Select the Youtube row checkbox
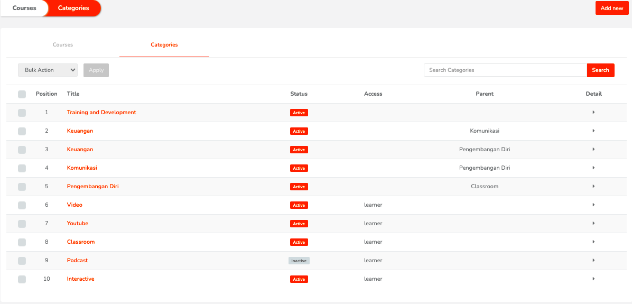632x304 pixels. tap(22, 224)
